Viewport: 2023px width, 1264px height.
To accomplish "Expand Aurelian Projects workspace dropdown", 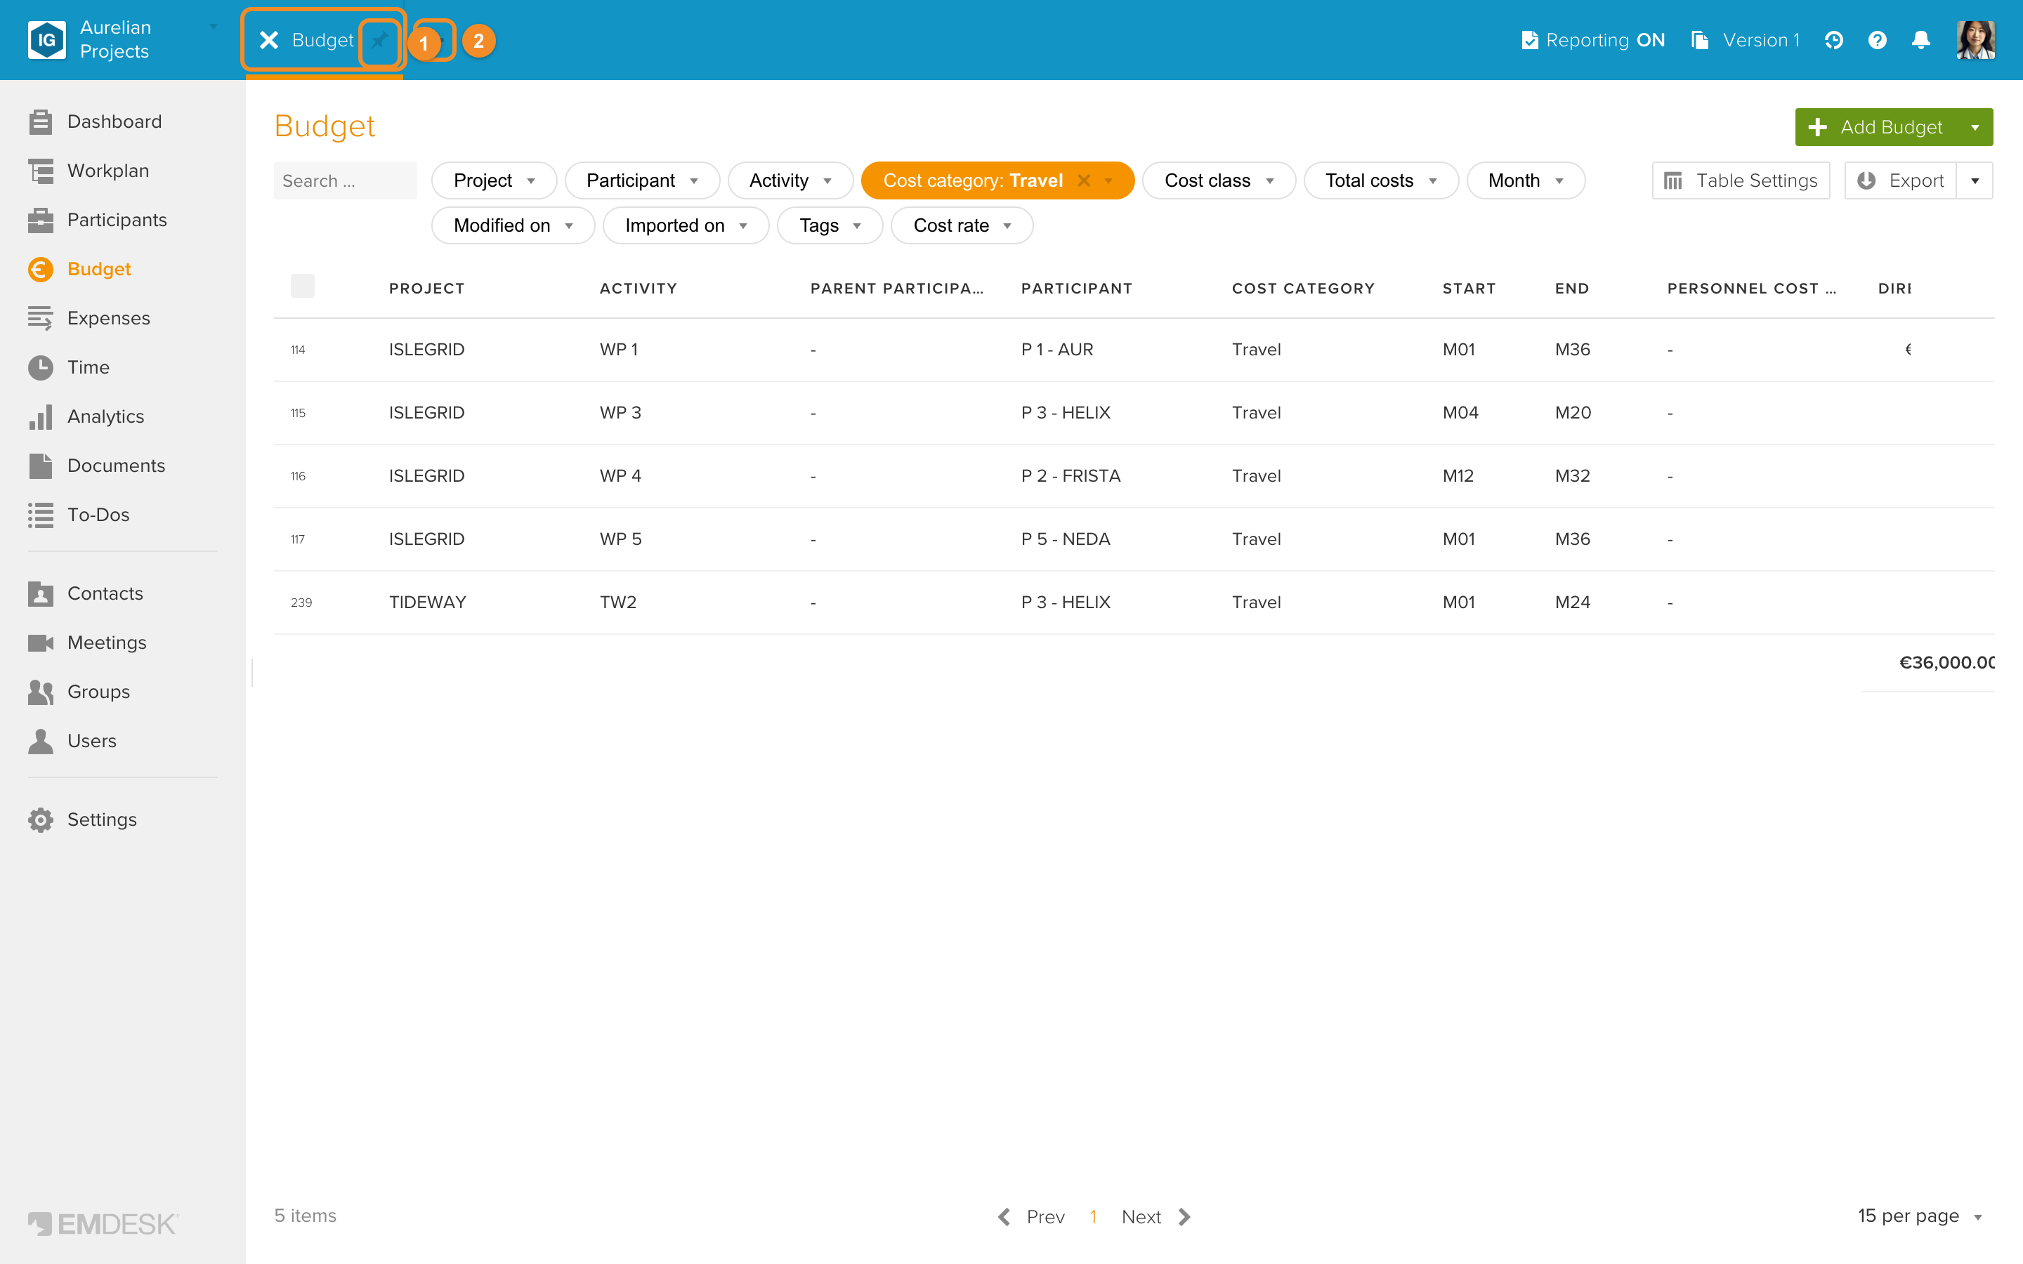I will [x=212, y=27].
